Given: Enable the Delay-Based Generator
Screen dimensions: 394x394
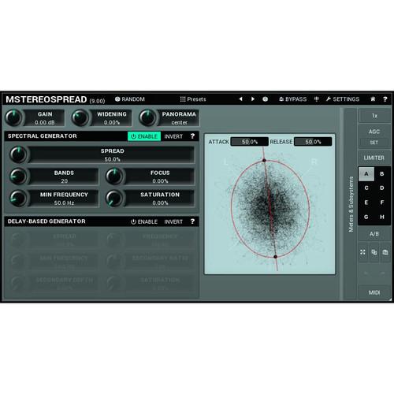Looking at the screenshot, I should [x=144, y=221].
